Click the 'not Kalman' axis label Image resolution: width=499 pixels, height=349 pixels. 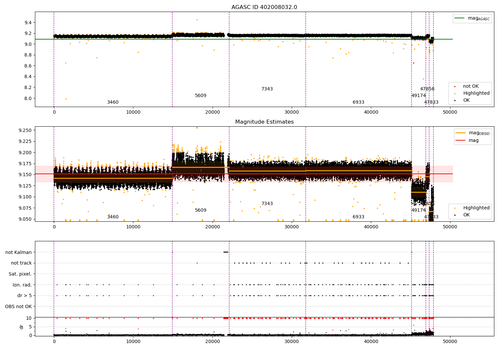point(19,252)
